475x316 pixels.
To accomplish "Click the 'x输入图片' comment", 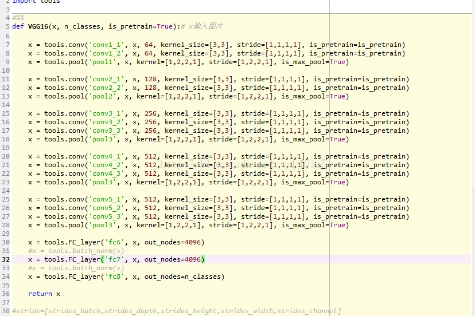I will 202,26.
